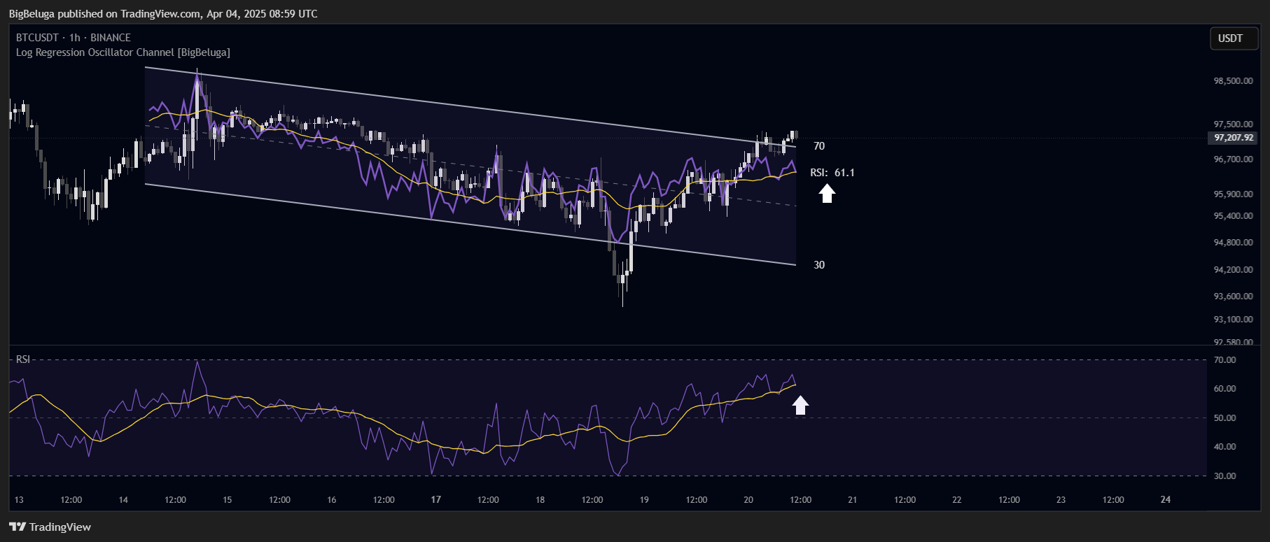Click bold date 24 on the time axis
Screen dimensions: 1270x542
(x=1166, y=500)
